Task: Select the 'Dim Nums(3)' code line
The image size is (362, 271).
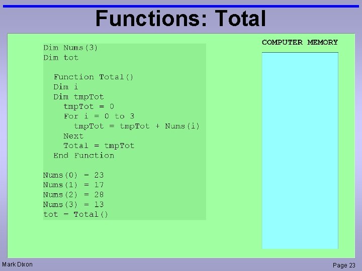Action: point(70,48)
